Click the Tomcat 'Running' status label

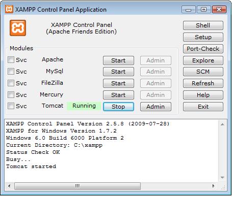pyautogui.click(x=84, y=106)
